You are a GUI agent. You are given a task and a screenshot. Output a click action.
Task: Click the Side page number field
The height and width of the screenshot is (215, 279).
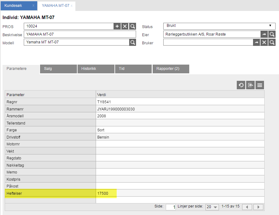[171, 207]
